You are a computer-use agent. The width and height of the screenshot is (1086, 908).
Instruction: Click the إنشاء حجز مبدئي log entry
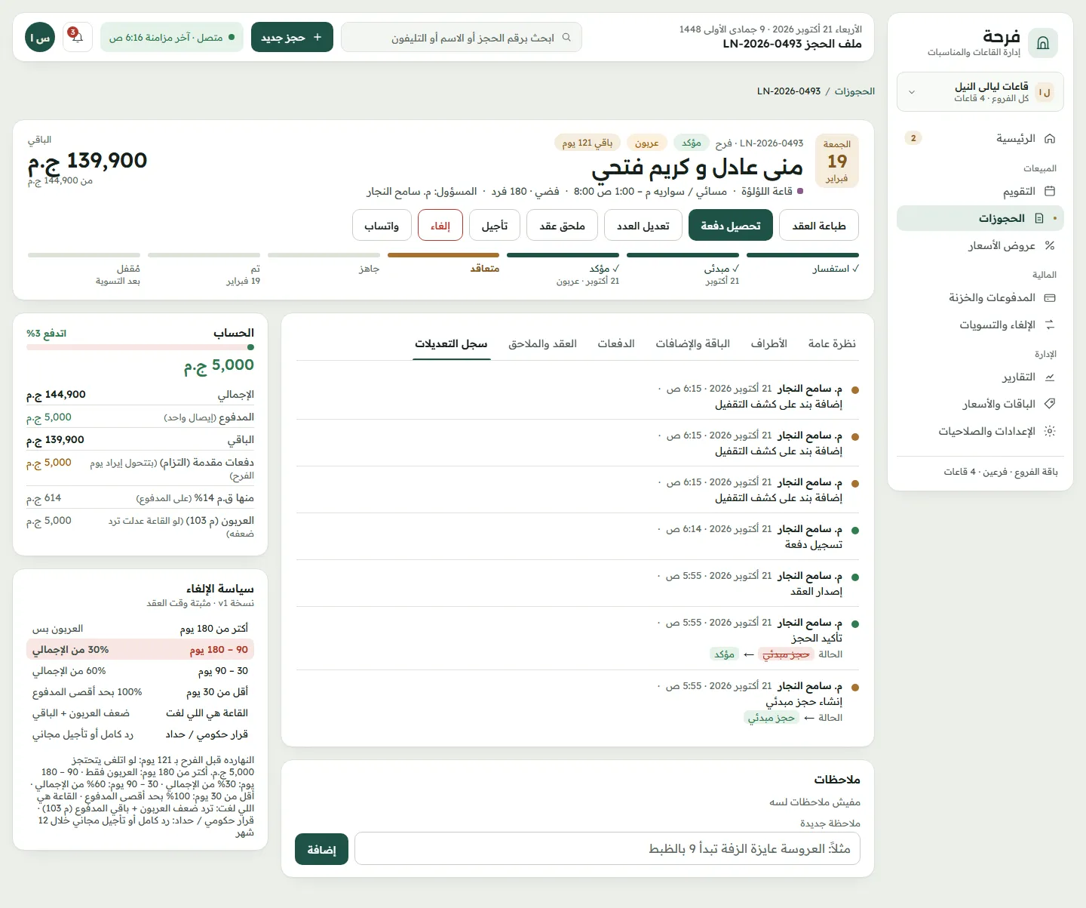click(578, 702)
